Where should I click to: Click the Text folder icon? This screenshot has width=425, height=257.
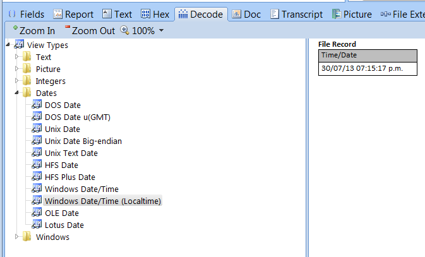tap(27, 57)
